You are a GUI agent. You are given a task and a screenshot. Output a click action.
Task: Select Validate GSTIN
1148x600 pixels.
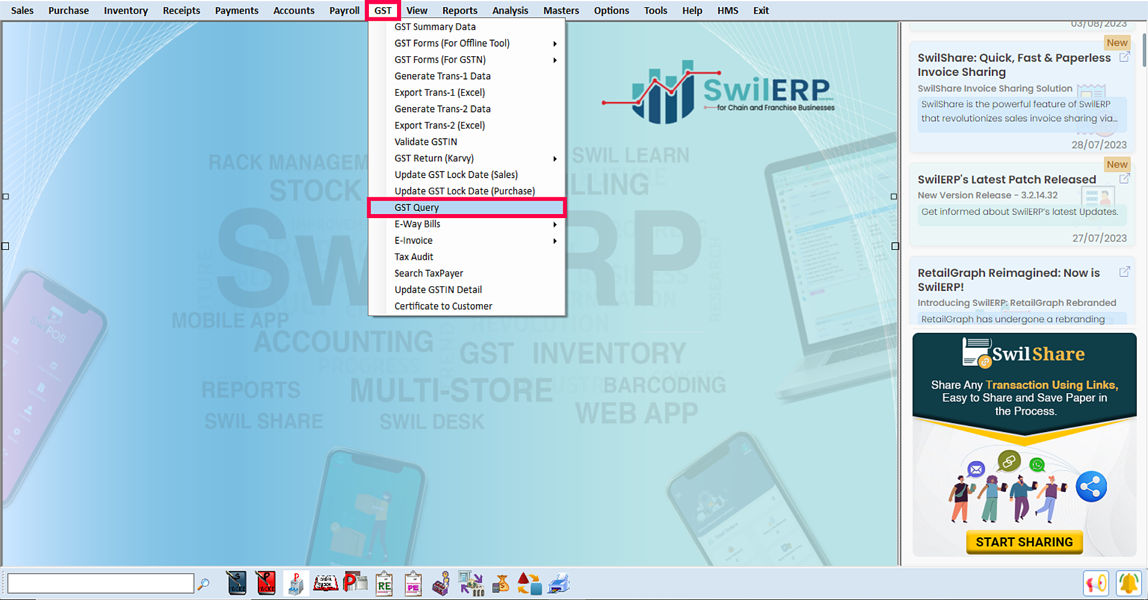(467, 142)
